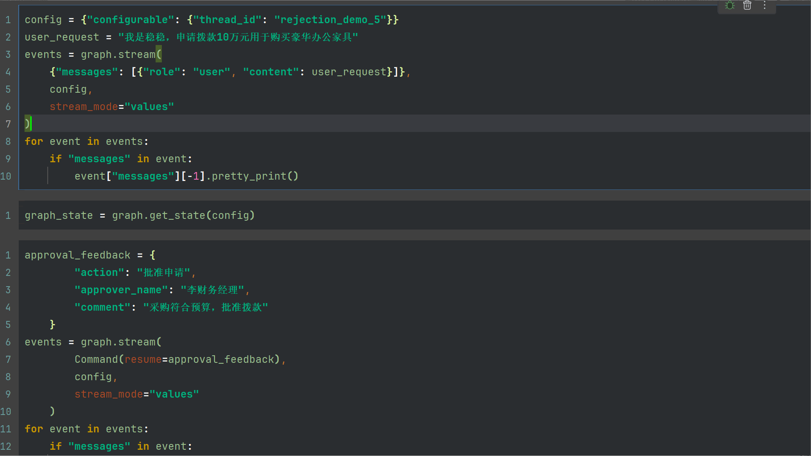The image size is (811, 456).
Task: Click "if" keyword on third cell line 12
Action: [x=56, y=446]
